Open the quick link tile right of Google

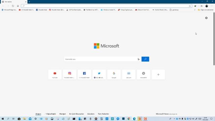point(129,75)
